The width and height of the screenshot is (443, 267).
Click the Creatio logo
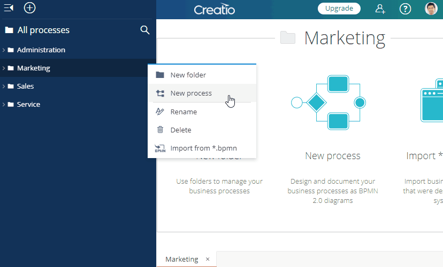214,9
